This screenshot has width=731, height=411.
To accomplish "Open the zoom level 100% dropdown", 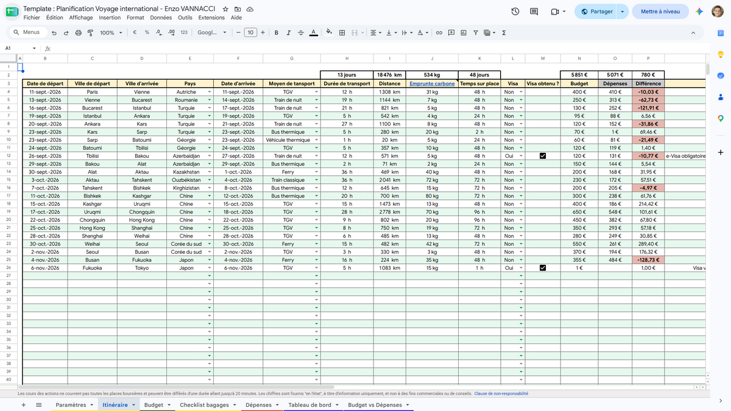I will click(x=110, y=33).
